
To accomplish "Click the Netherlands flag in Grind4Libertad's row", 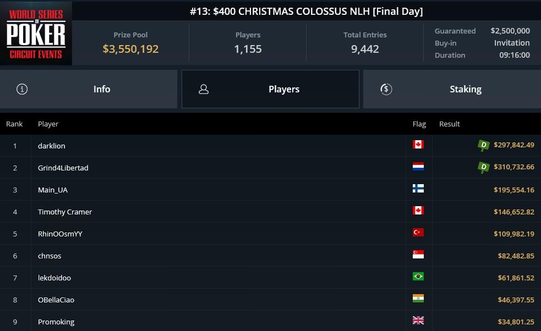I will tap(418, 167).
